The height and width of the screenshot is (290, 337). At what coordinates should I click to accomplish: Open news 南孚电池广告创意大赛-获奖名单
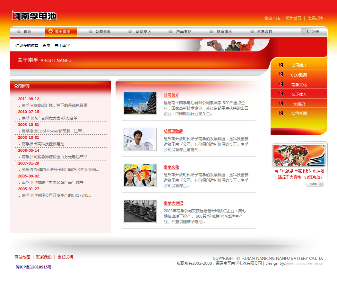click(50, 118)
